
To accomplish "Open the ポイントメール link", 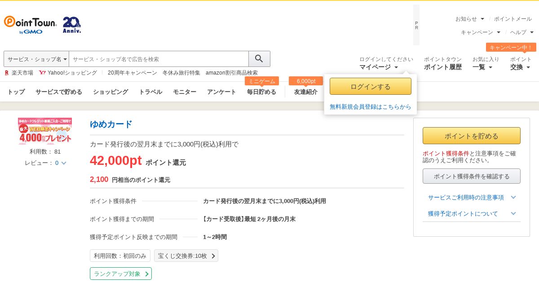I will [513, 19].
